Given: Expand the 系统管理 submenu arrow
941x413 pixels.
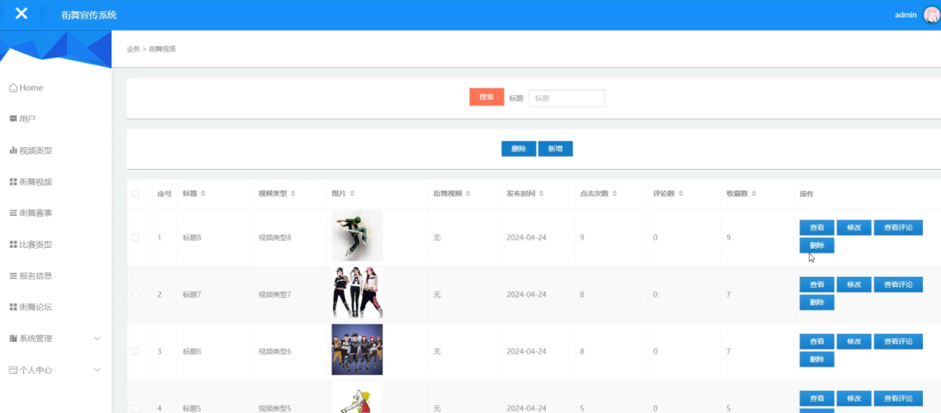Looking at the screenshot, I should 97,338.
